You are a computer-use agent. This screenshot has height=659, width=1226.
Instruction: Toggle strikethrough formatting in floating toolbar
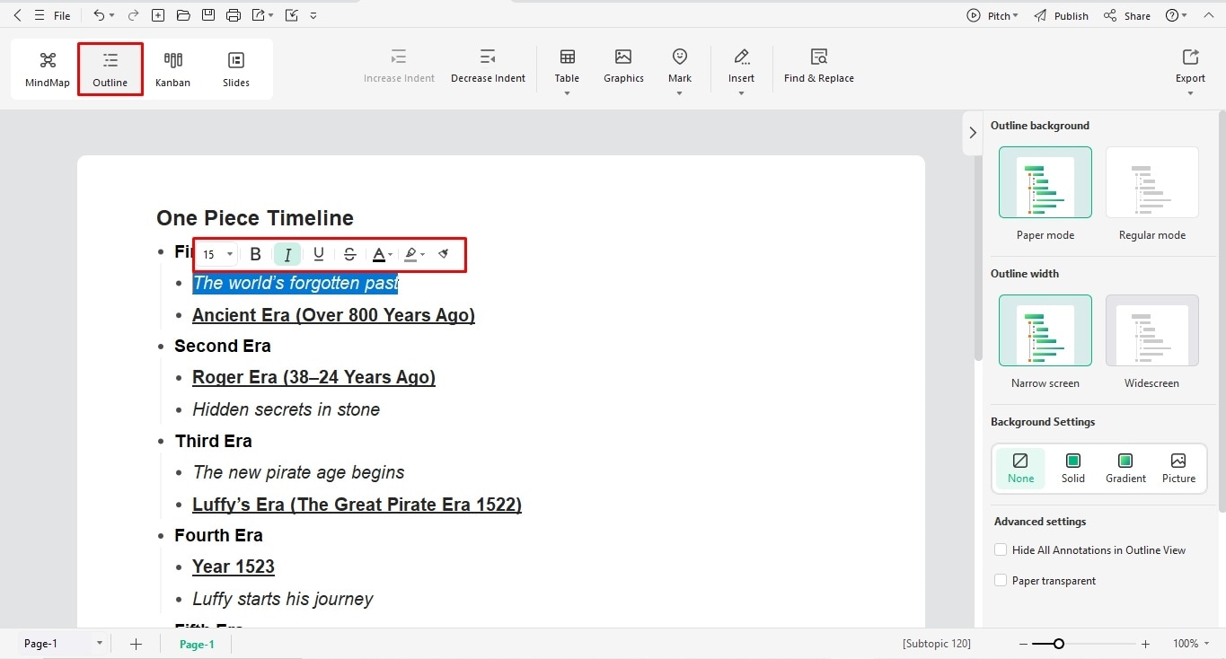click(x=350, y=255)
